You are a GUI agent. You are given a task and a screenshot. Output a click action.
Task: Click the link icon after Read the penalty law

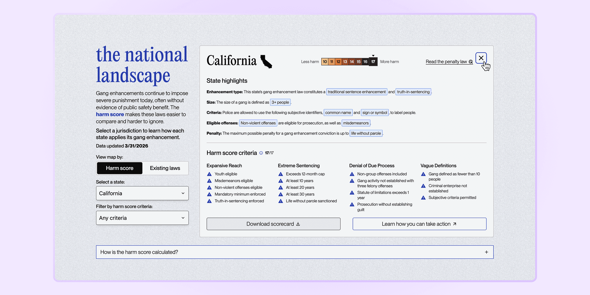point(471,62)
